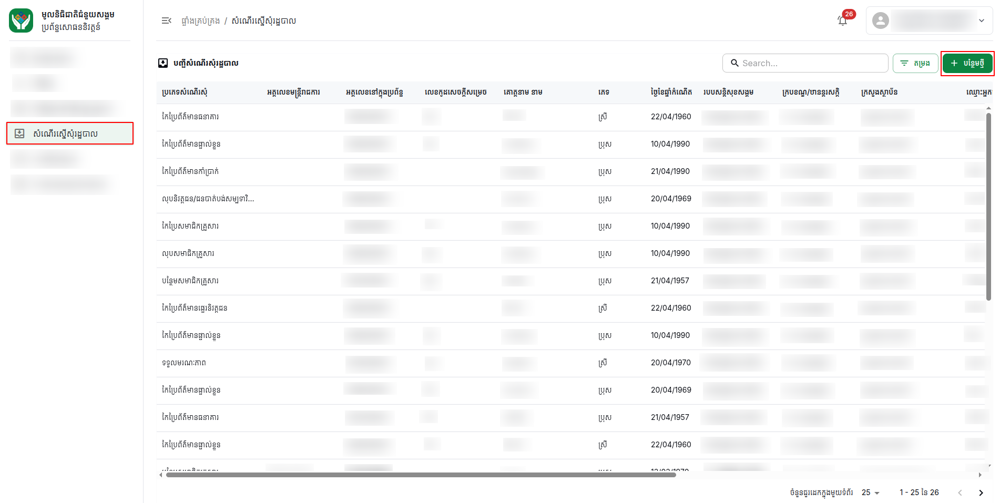Viewport: 1000px width, 503px height.
Task: Click the column header ក្រសួងស្ថាប័ន
Action: [880, 92]
